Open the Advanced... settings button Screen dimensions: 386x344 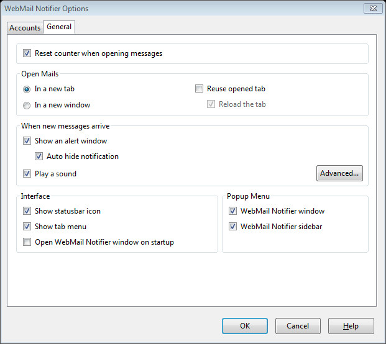coord(339,173)
